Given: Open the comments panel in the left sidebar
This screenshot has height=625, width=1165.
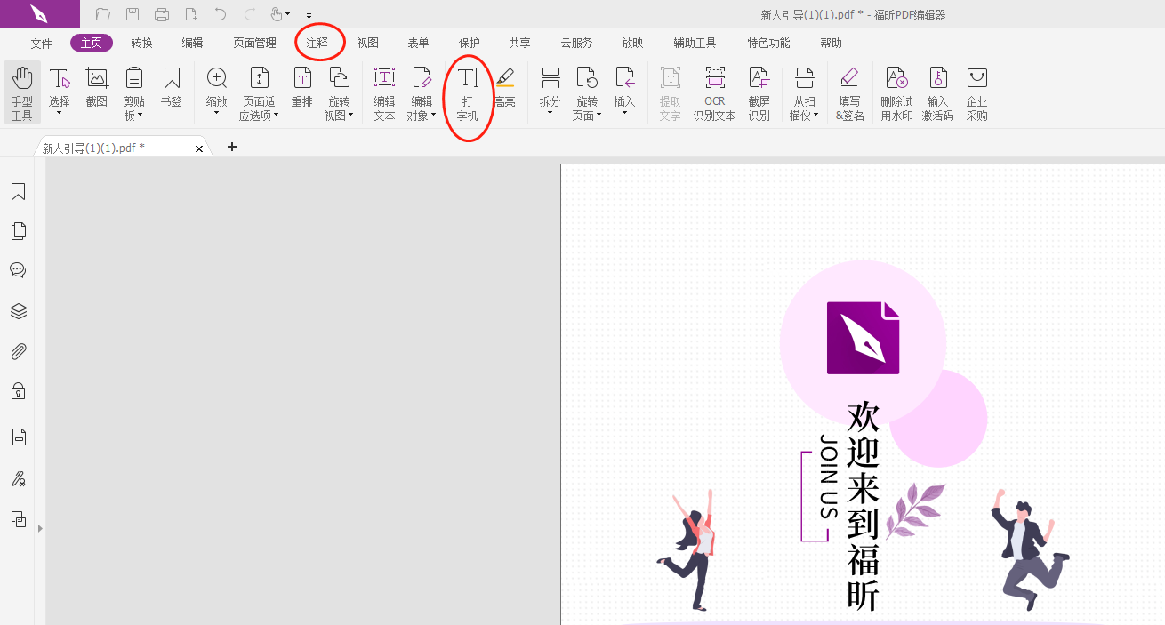Looking at the screenshot, I should [x=18, y=270].
